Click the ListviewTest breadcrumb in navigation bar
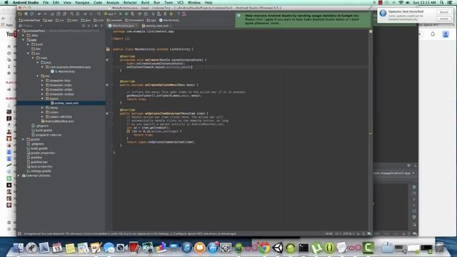This screenshot has width=457, height=257. click(29, 21)
